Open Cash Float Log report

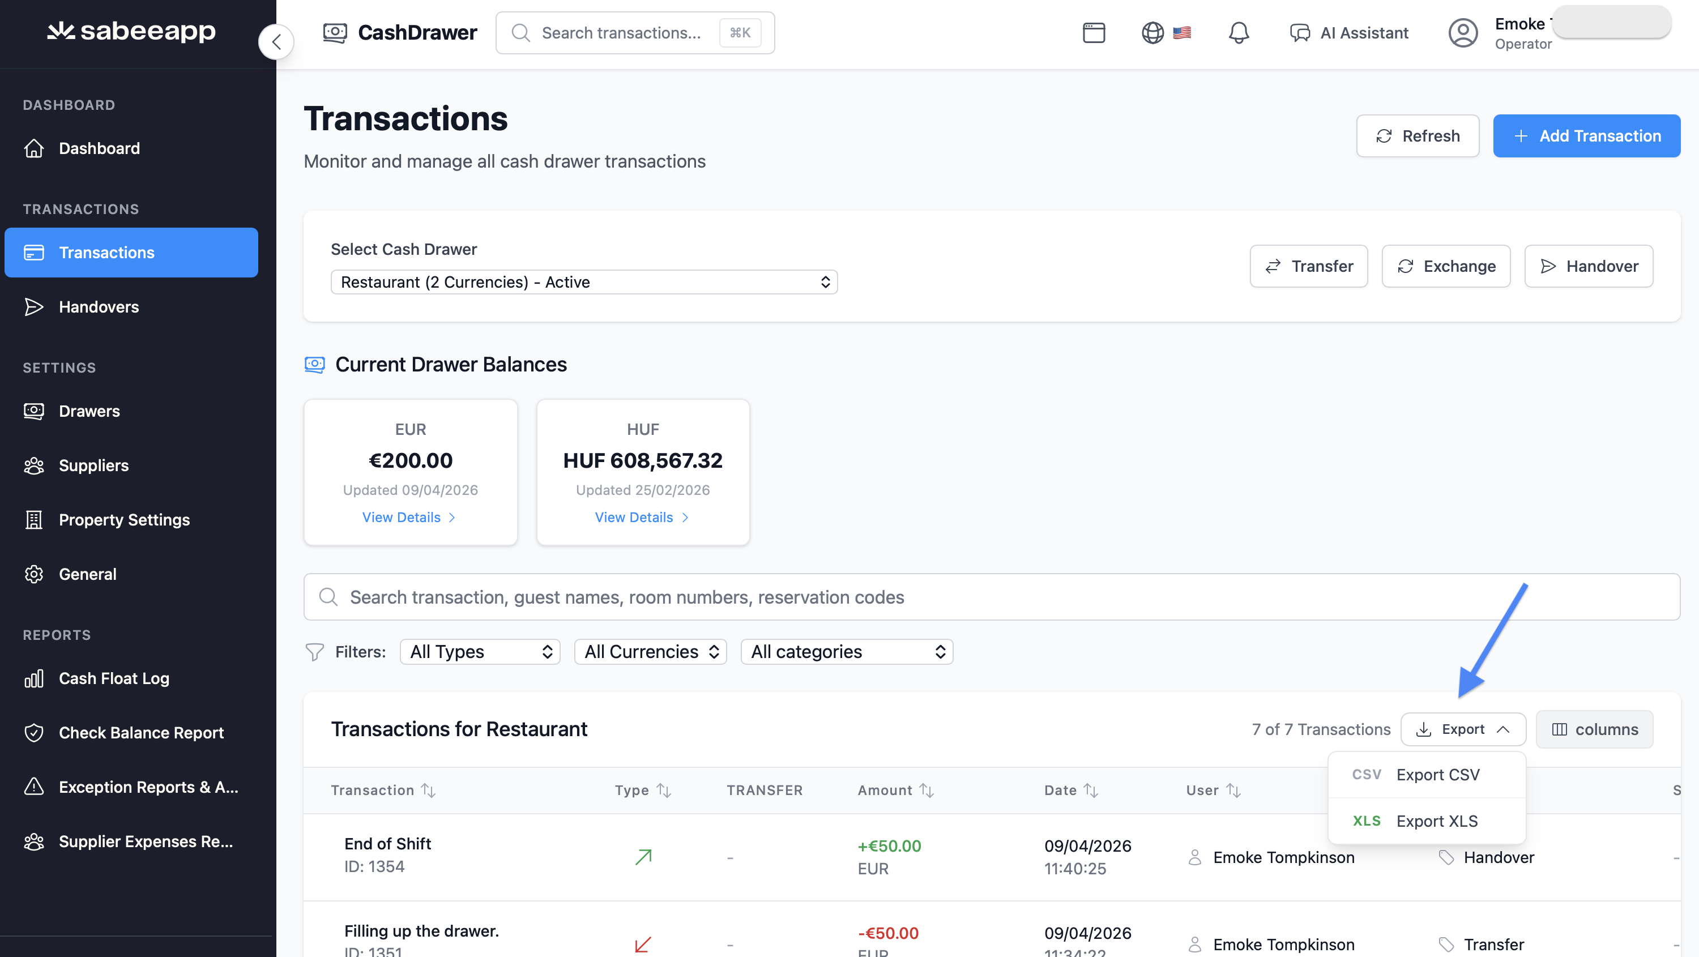(x=114, y=678)
